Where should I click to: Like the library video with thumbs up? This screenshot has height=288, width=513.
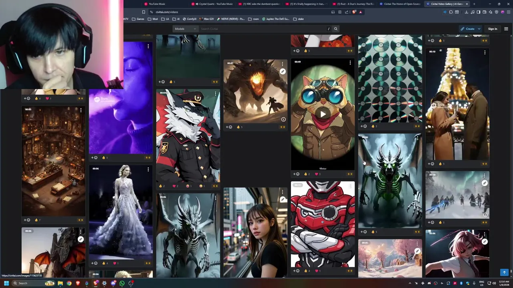coord(37,220)
